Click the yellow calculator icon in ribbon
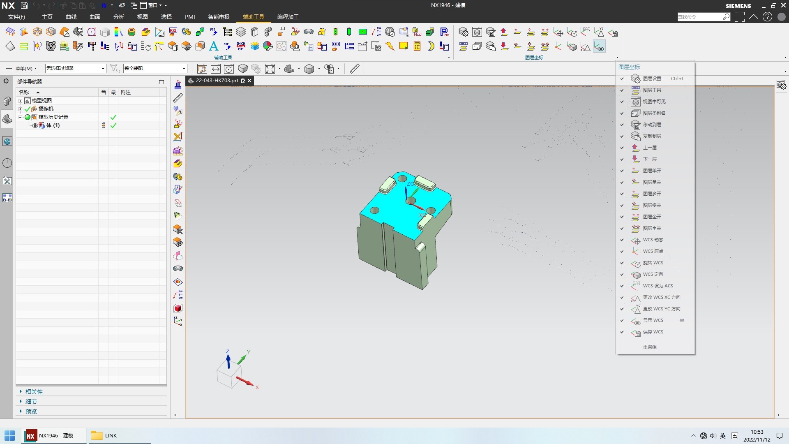 pyautogui.click(x=417, y=46)
